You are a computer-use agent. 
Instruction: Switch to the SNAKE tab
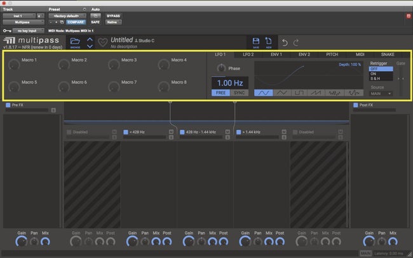pos(388,55)
